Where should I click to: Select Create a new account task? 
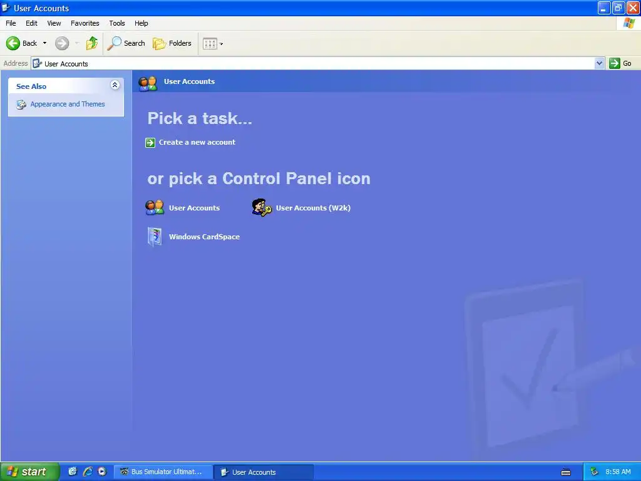pos(197,142)
